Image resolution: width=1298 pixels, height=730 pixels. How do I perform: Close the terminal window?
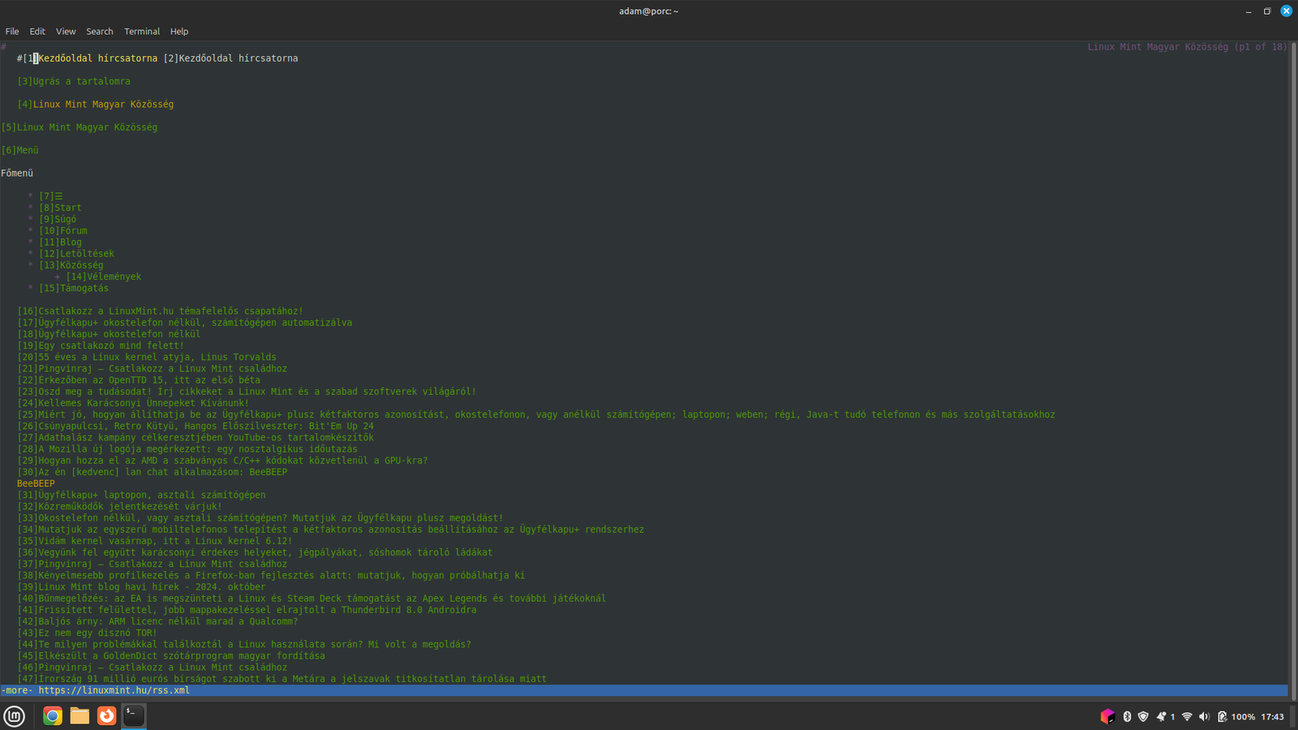1286,11
